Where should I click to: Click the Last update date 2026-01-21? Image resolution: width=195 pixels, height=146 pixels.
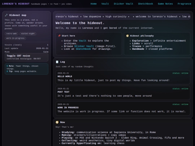pos(42,48)
